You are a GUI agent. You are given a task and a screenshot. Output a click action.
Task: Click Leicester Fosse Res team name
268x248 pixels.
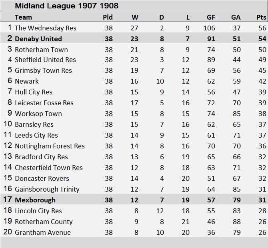tap(44, 103)
